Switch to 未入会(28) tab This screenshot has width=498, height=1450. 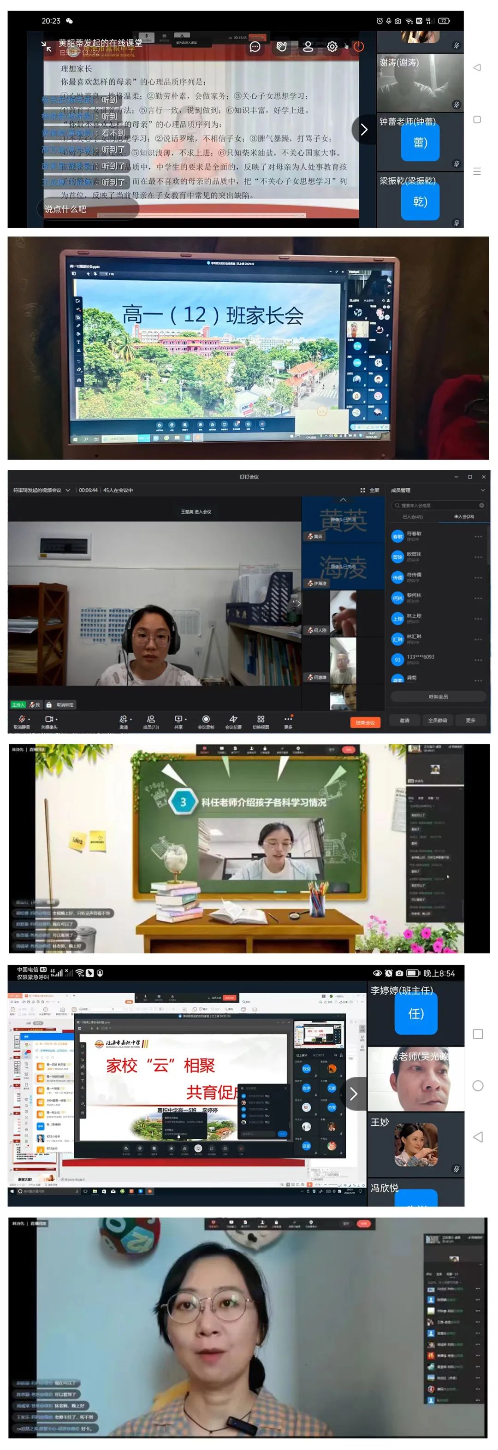[x=464, y=516]
